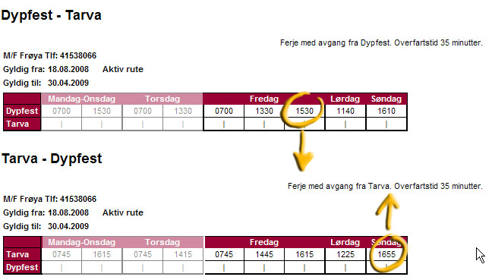Click the circled 1530 Fredag departure from Dypfest
The width and height of the screenshot is (492, 280).
[x=304, y=111]
